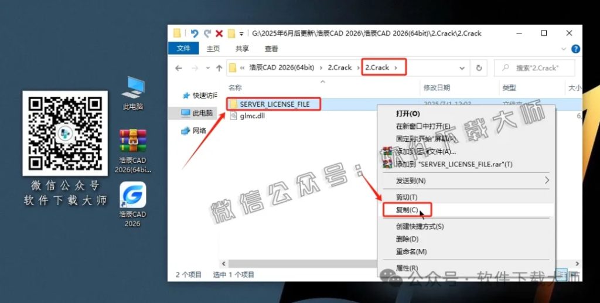Click the 搜索"2.Crack" search box
This screenshot has width=600, height=303.
click(x=534, y=68)
